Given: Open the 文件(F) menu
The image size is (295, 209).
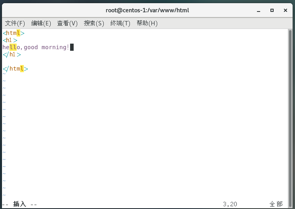Looking at the screenshot, I should pos(15,23).
